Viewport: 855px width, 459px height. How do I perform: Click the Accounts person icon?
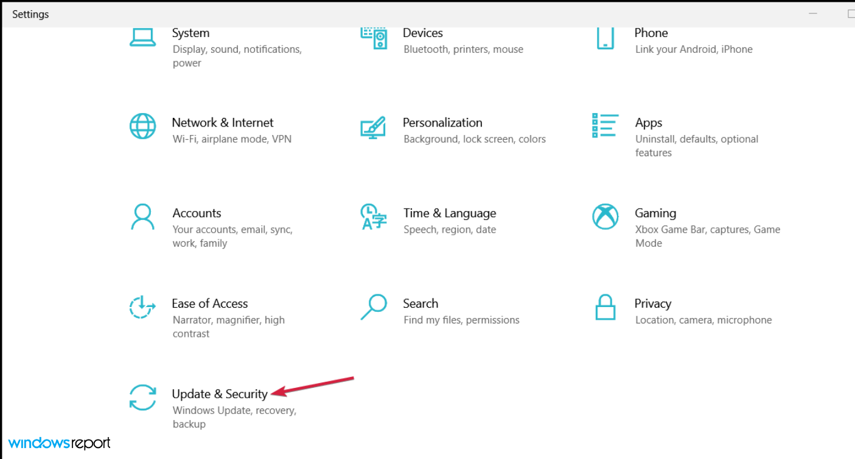pyautogui.click(x=142, y=217)
